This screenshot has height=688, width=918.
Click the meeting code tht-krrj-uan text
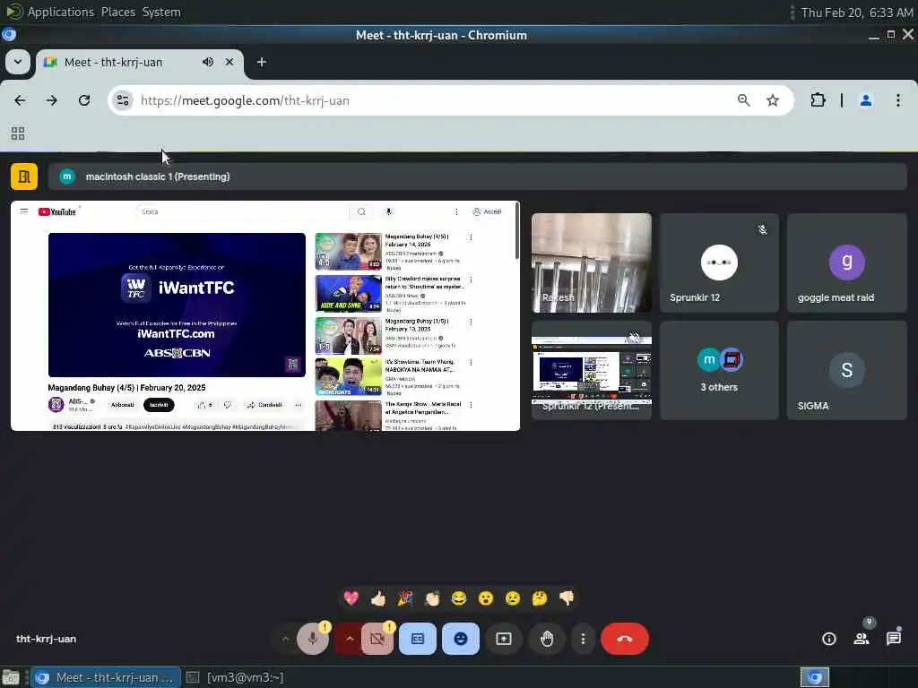[47, 639]
